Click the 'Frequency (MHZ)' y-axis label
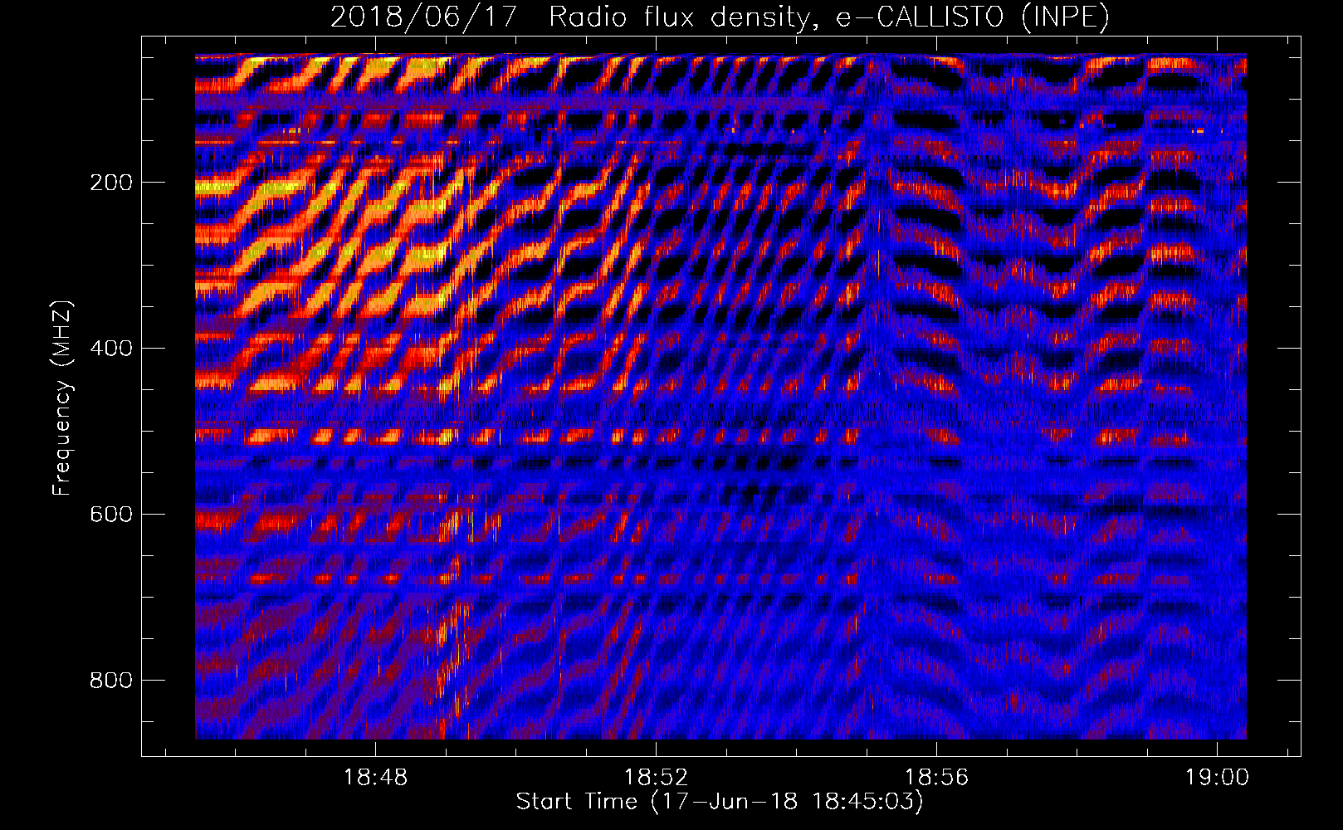The height and width of the screenshot is (830, 1343). [62, 398]
